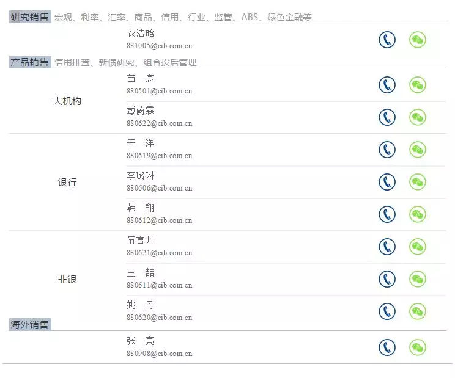
Task: Open WeChat icon beside 戴蔚霖
Action: [417, 117]
